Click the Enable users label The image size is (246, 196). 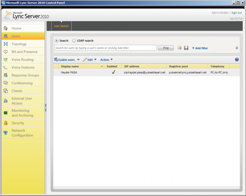tap(67, 60)
